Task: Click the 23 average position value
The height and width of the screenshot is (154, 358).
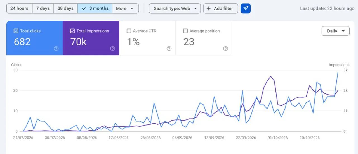Action: (x=189, y=42)
